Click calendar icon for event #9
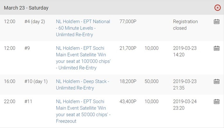This screenshot has height=128, width=224. [x=217, y=48]
